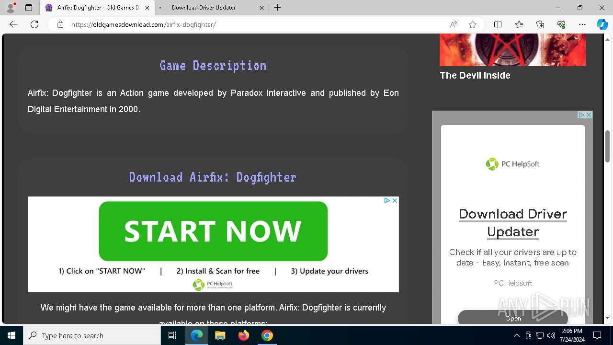Image resolution: width=613 pixels, height=345 pixels.
Task: Open the Favorites list icon
Action: pos(519,24)
